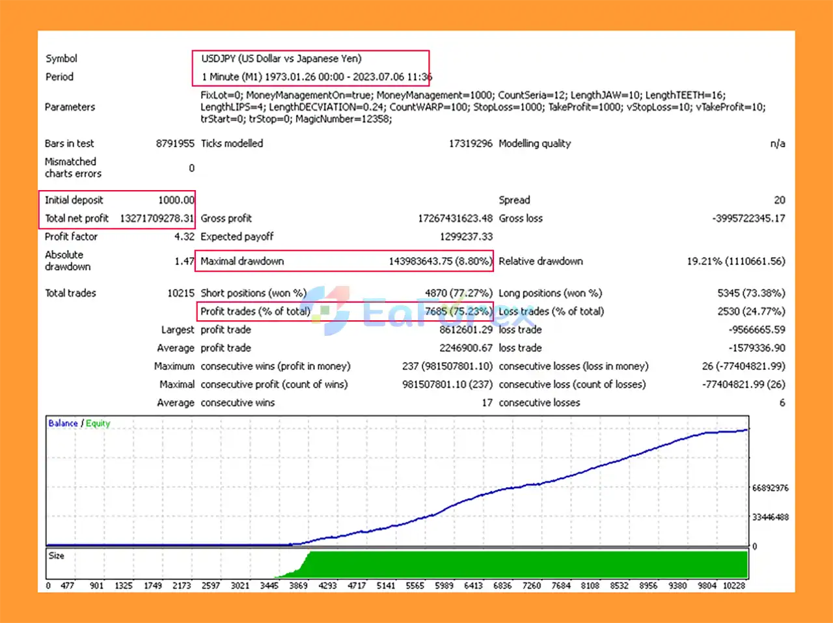
Task: Click the Initial deposit value 1000.00
Action: coord(176,200)
